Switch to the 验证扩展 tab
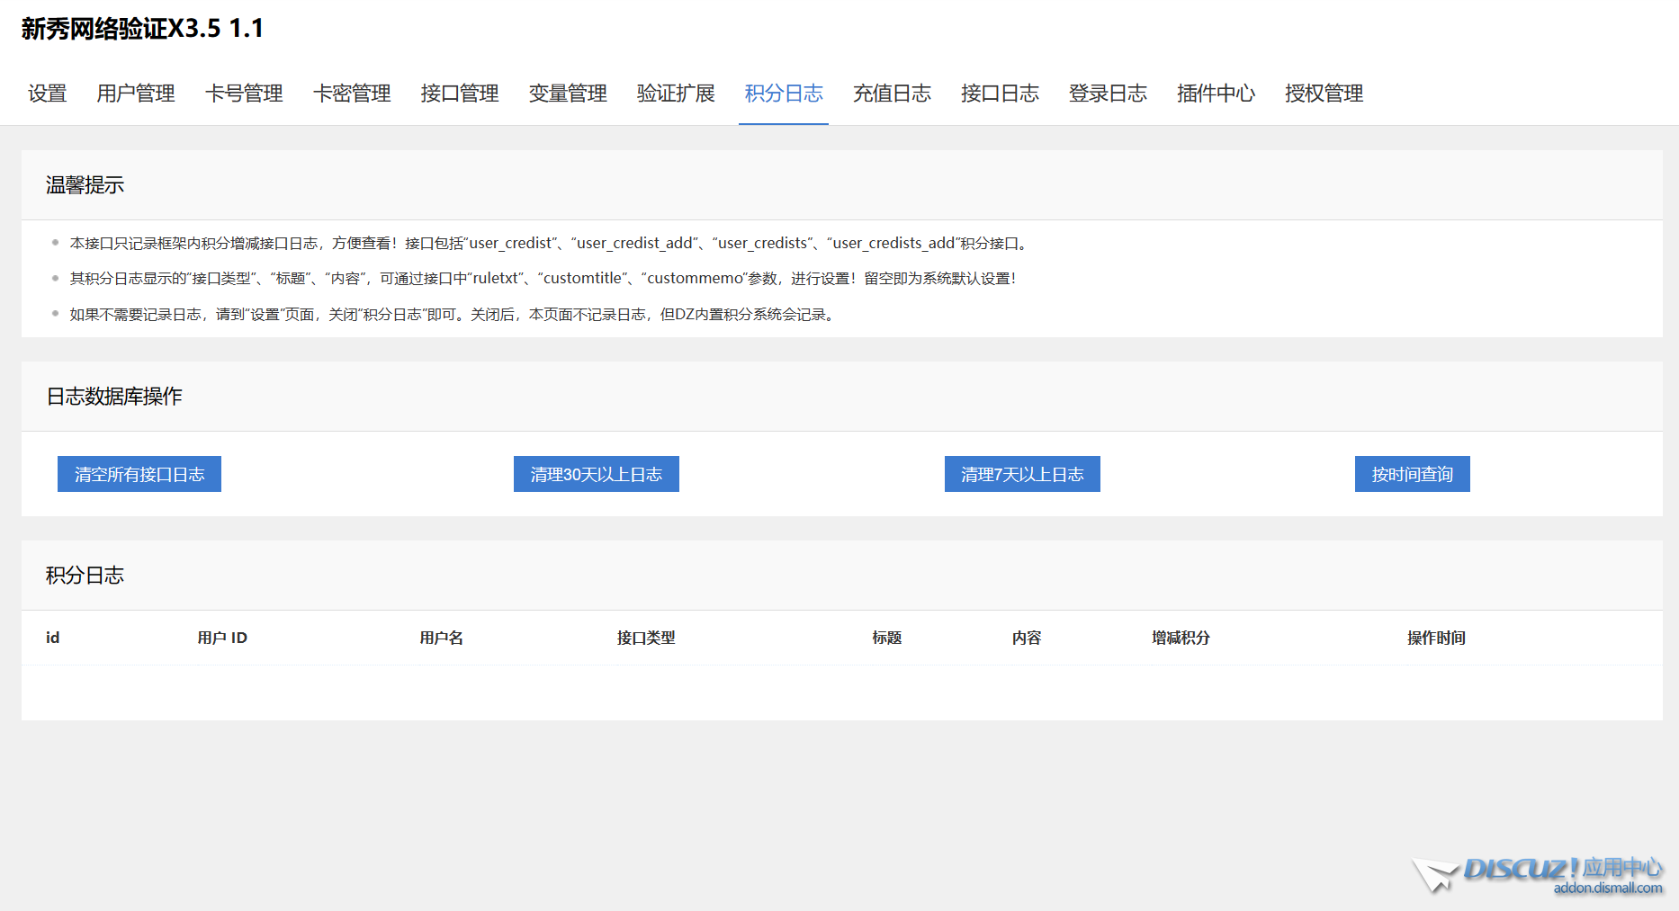The width and height of the screenshot is (1679, 911). pyautogui.click(x=676, y=94)
